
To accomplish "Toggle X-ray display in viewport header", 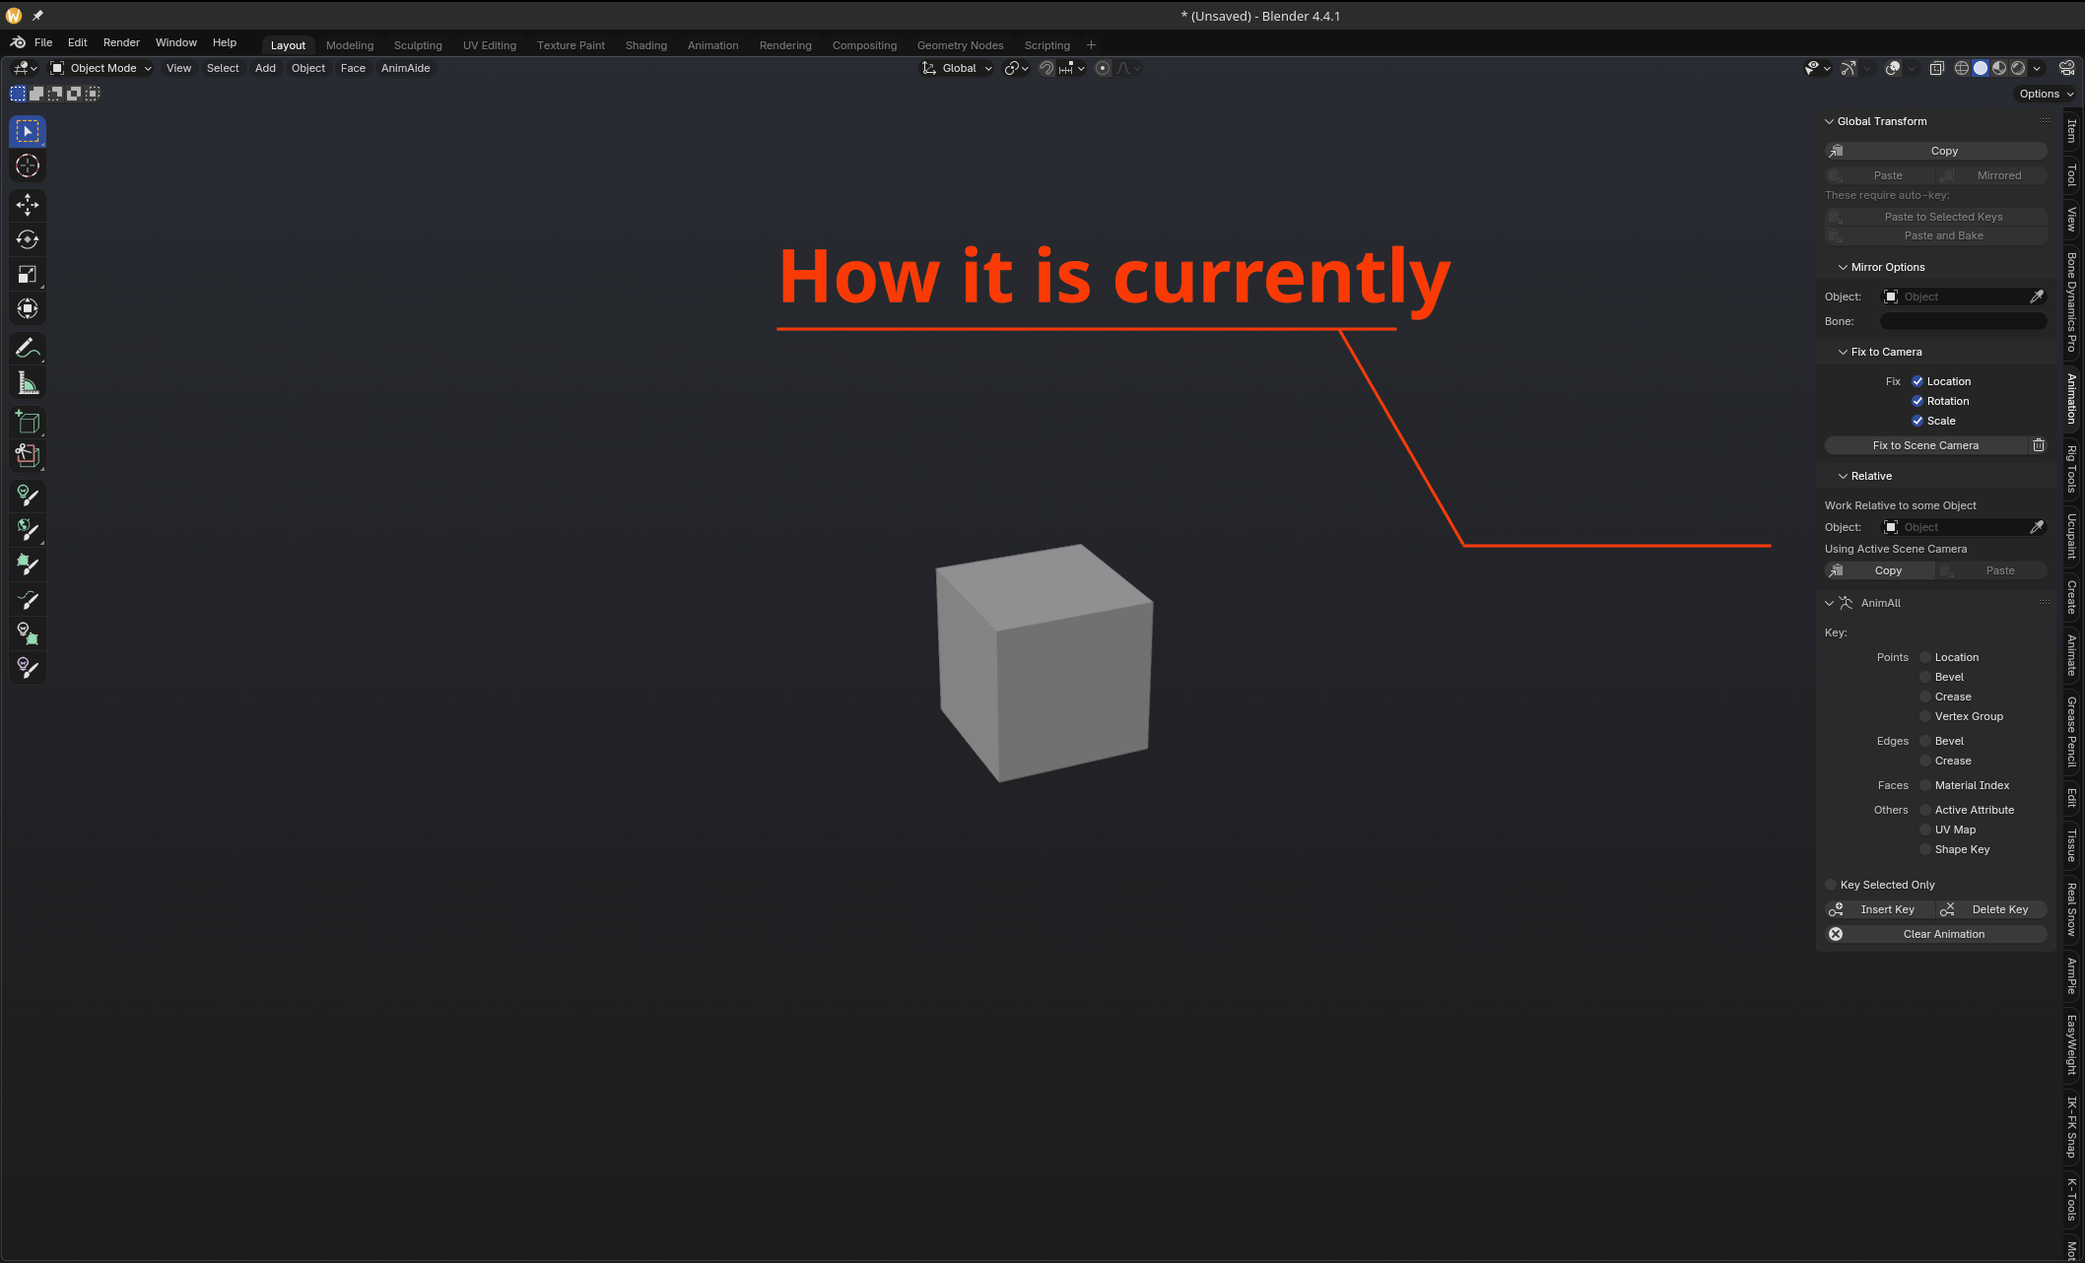I will tap(1936, 68).
